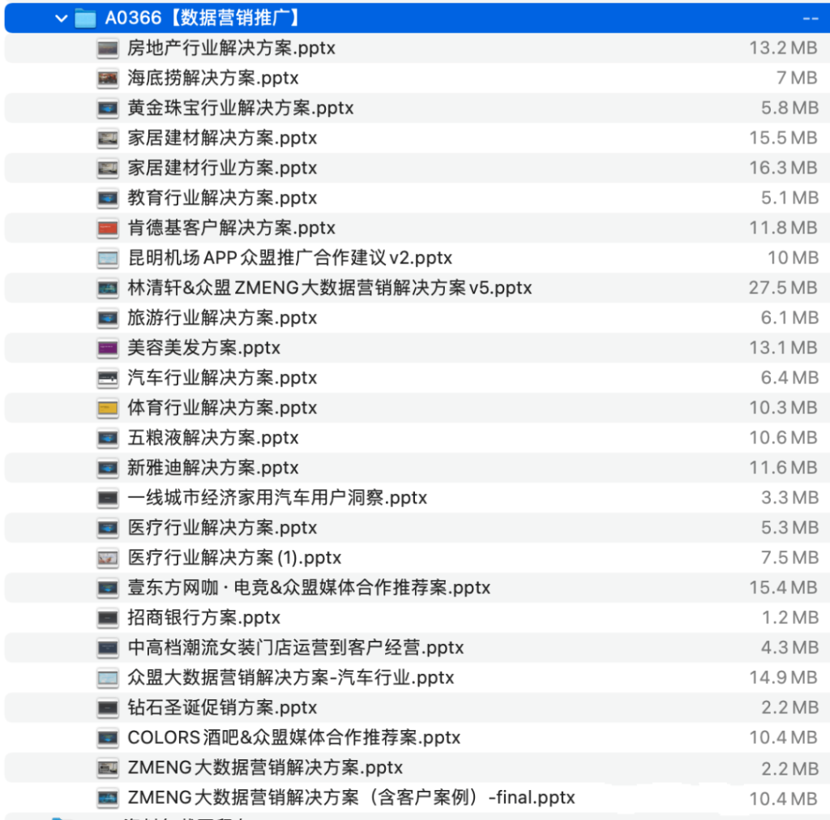This screenshot has height=820, width=830.
Task: Click the 体育行业解决方案.pptx yellow slide icon
Action: (106, 408)
